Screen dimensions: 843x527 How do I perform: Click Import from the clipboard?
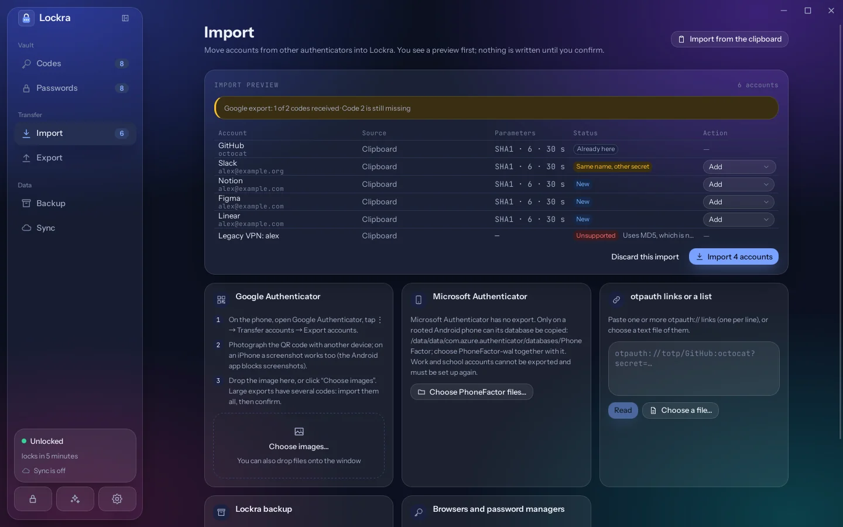(x=729, y=39)
